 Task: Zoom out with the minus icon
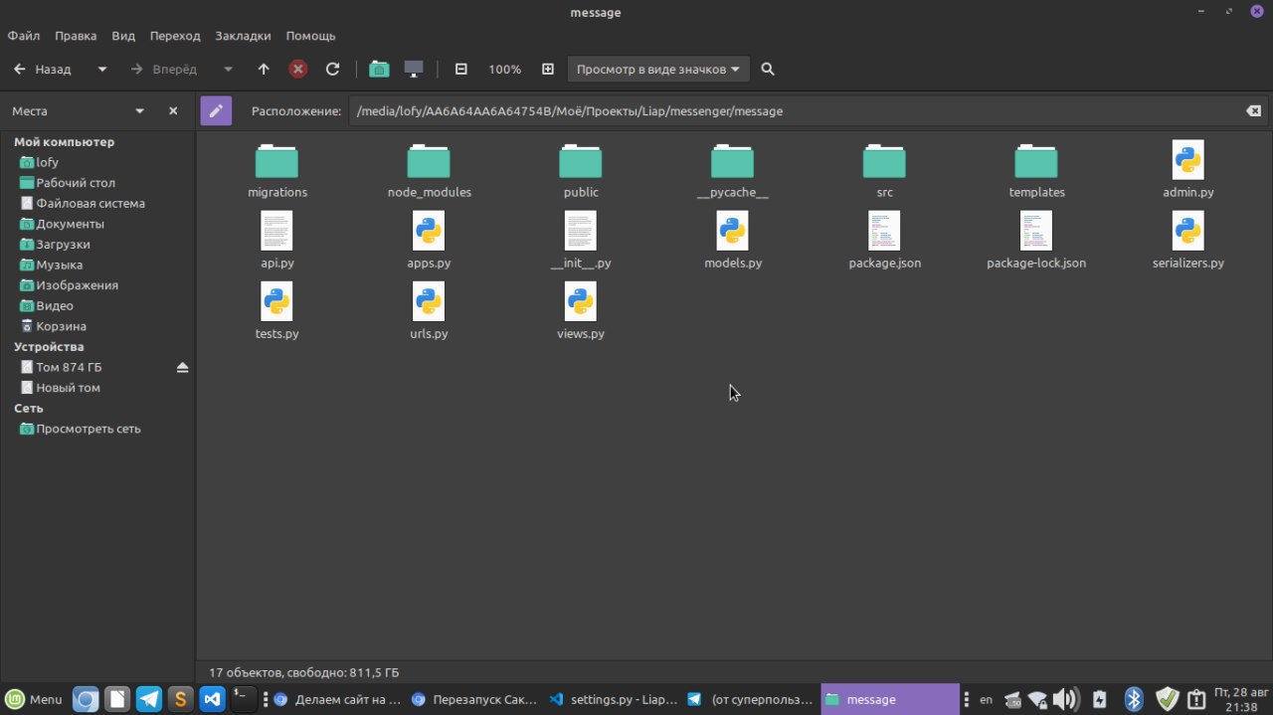461,70
